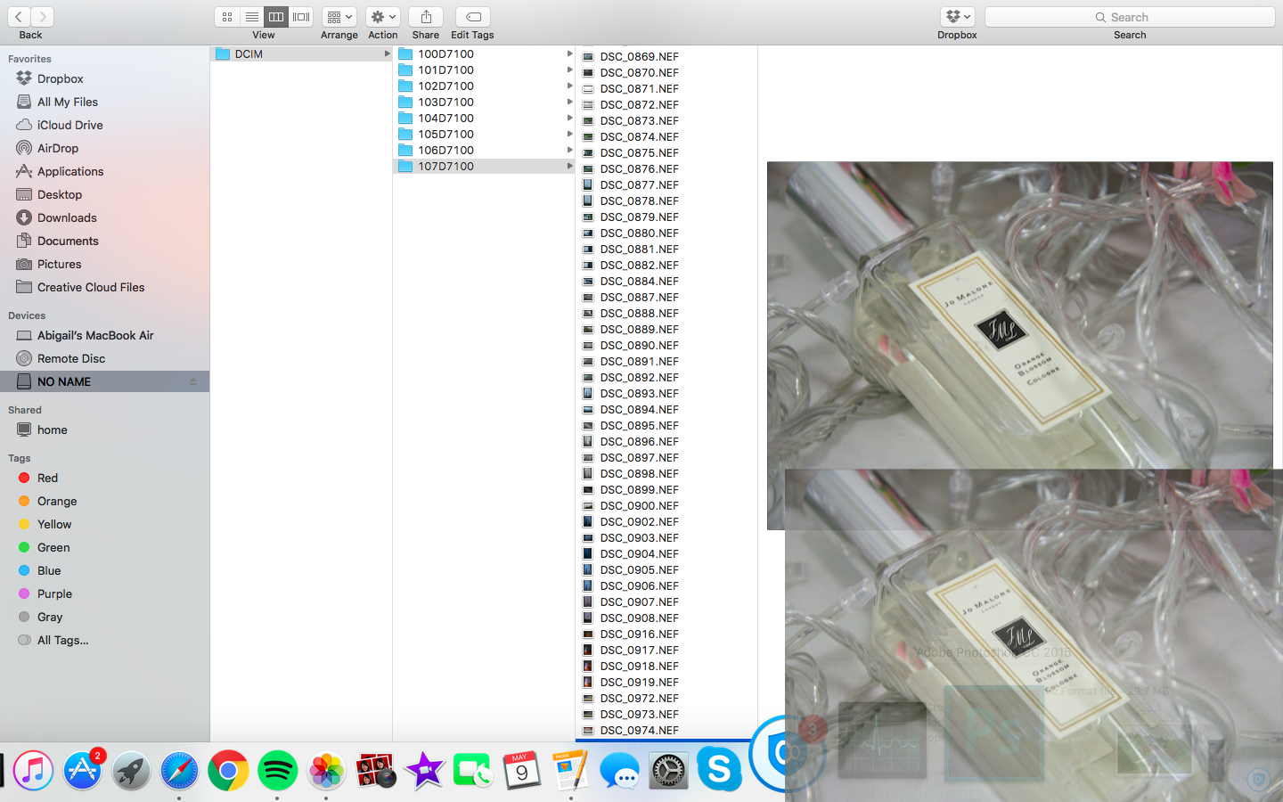Expand the 103D7100 folder arrow
Screen dimensions: 1283x802
pos(569,102)
